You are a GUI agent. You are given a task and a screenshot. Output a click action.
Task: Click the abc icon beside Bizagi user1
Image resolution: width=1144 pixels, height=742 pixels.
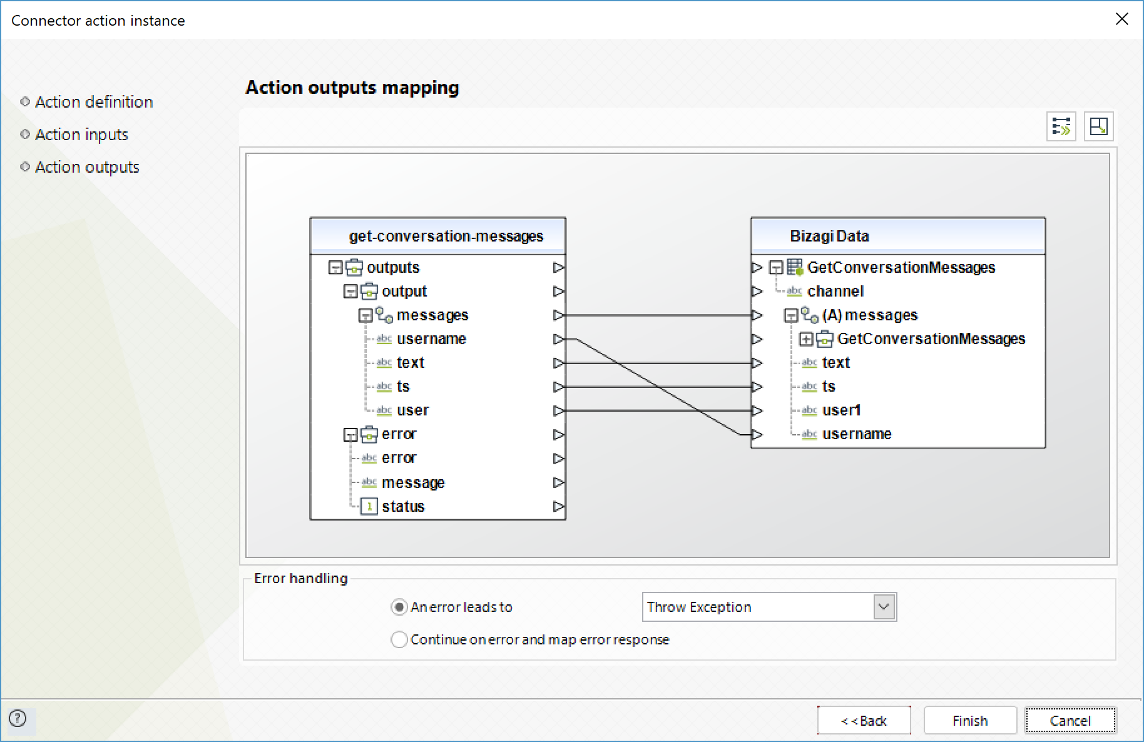pyautogui.click(x=809, y=410)
